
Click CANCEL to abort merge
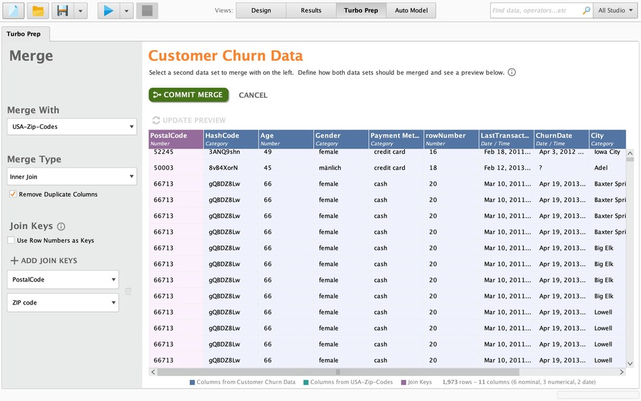(x=253, y=95)
